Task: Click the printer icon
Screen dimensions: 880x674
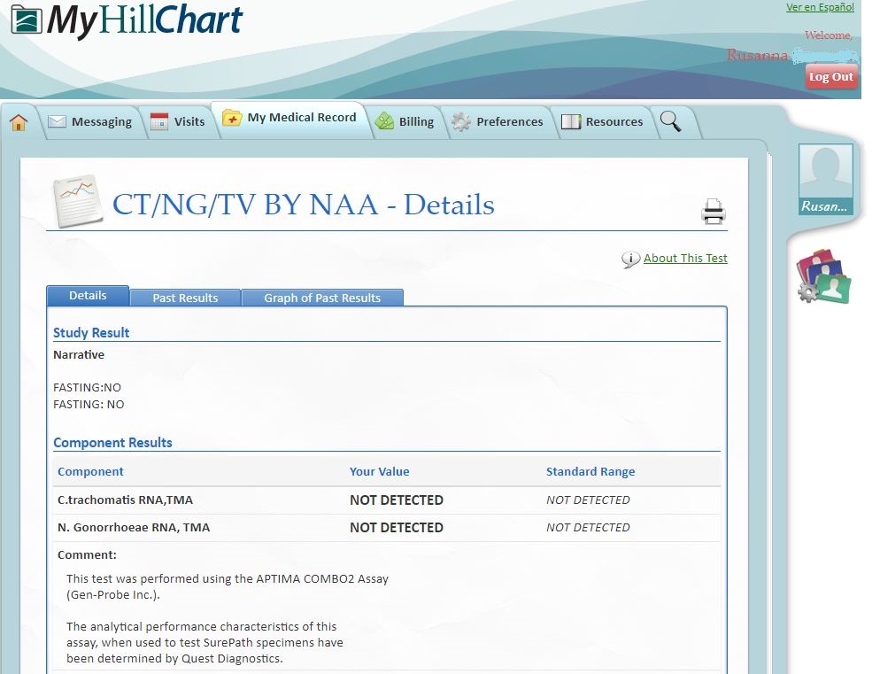Action: point(714,211)
